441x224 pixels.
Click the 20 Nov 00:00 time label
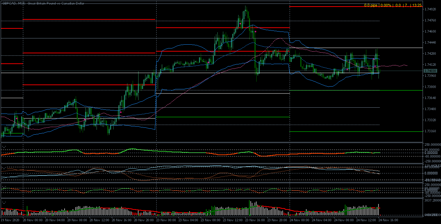coord(33,220)
